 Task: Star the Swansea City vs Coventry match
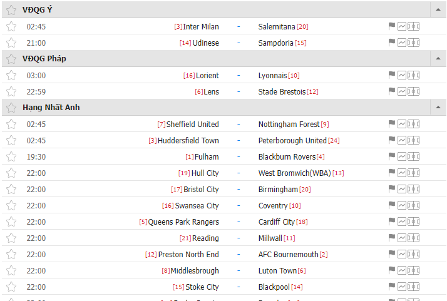tap(11, 205)
